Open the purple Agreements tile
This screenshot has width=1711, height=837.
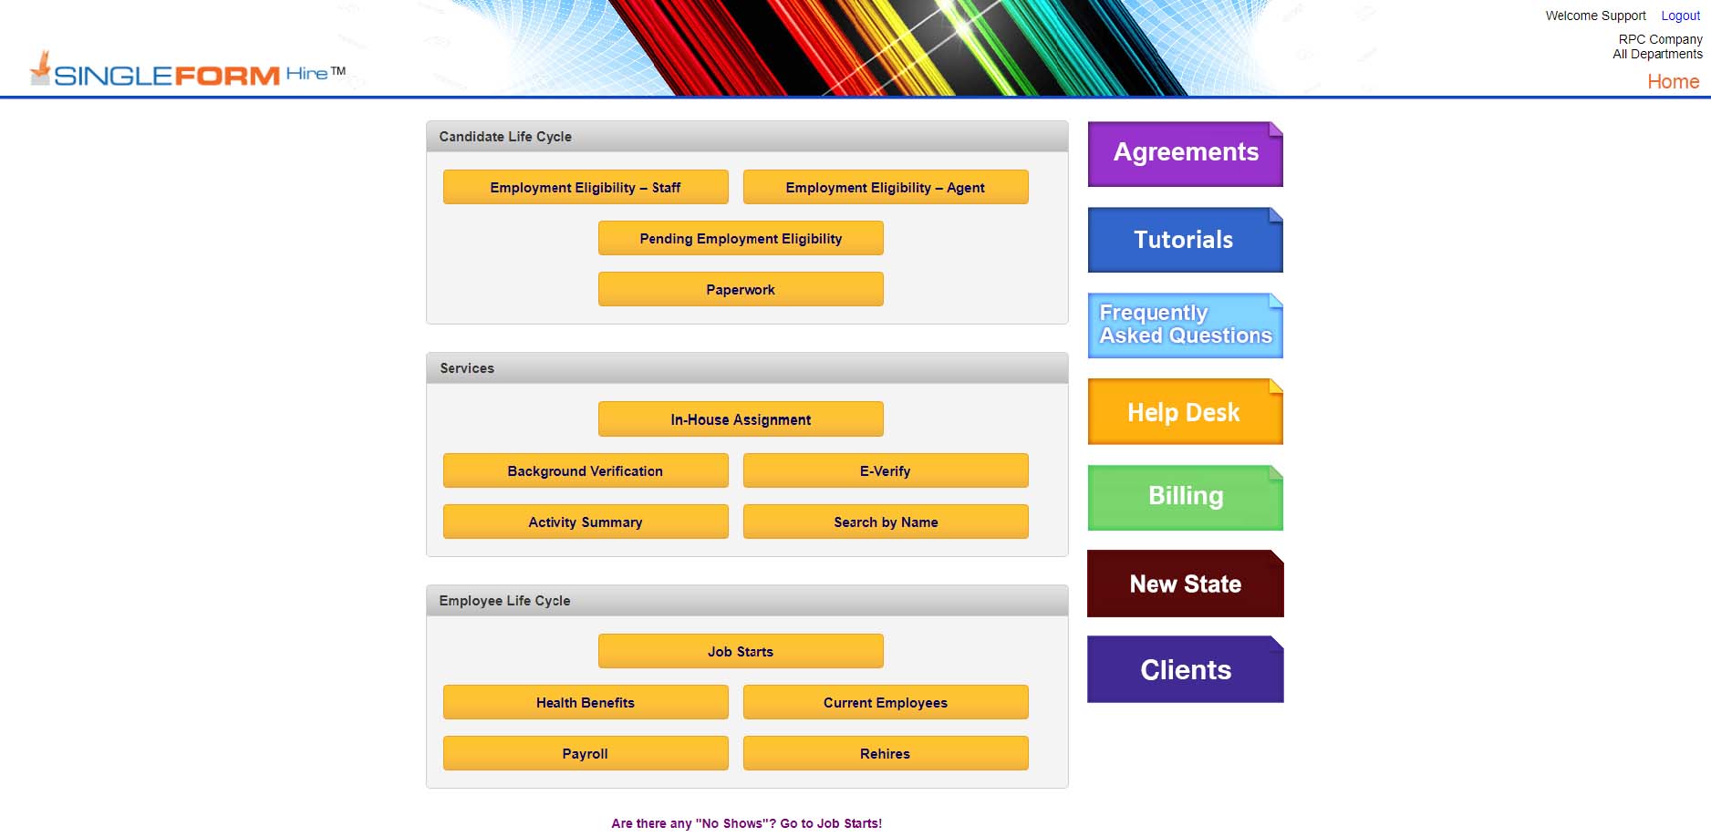point(1185,153)
